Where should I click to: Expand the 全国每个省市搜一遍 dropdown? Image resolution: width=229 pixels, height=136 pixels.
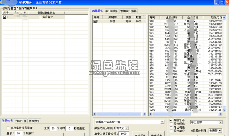tap(162, 122)
